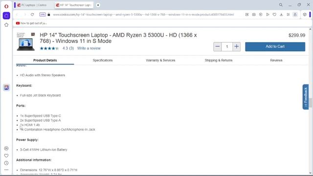The width and height of the screenshot is (313, 176).
Task: Click the icon left of the camera icon
Action: pos(247,15)
